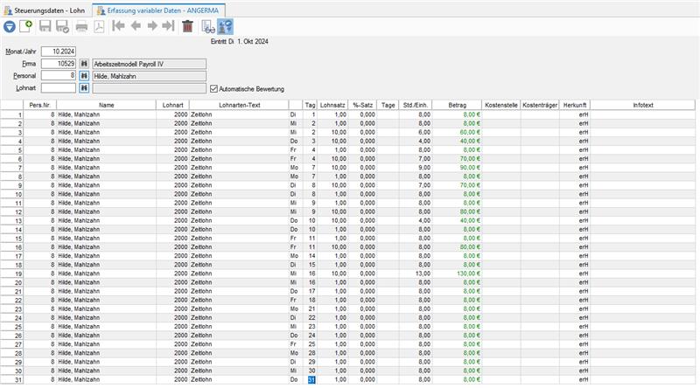
Task: Click Lohnart 2000 in row 15
Action: pyautogui.click(x=172, y=239)
